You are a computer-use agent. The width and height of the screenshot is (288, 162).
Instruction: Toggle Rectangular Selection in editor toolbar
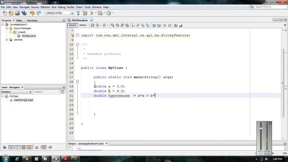(132, 25)
